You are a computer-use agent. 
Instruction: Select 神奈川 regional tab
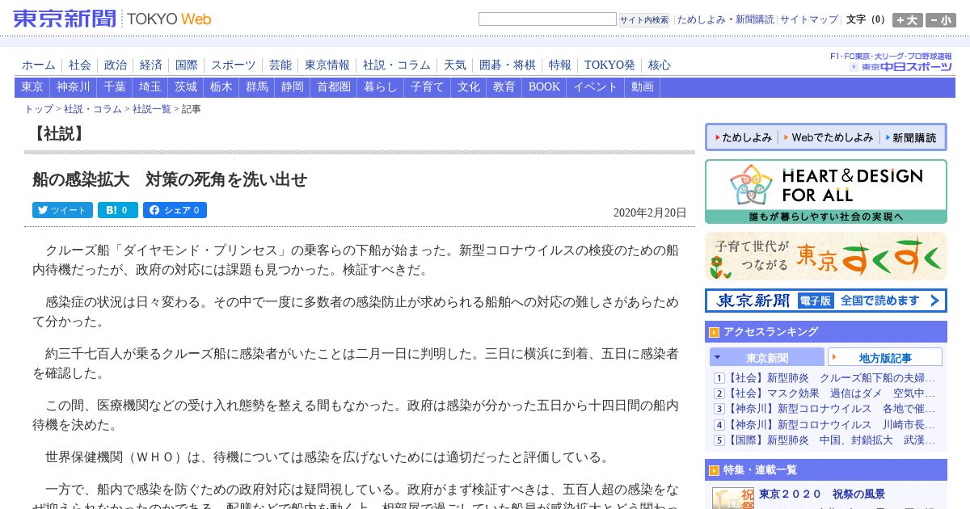click(x=74, y=87)
